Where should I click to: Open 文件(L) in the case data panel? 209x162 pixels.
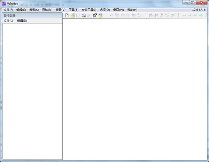(x=8, y=21)
